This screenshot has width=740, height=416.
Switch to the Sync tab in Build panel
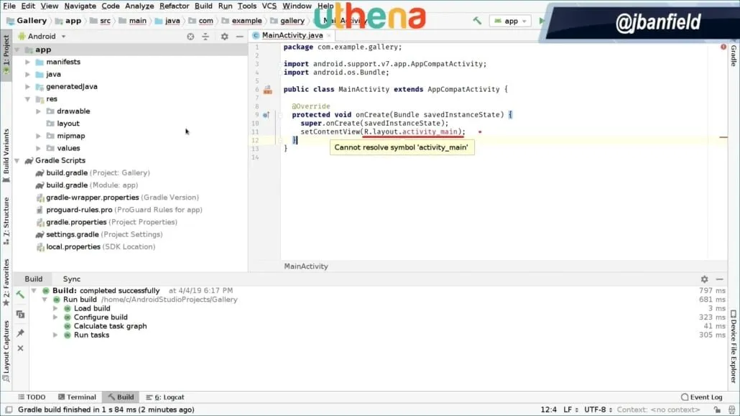coord(72,279)
